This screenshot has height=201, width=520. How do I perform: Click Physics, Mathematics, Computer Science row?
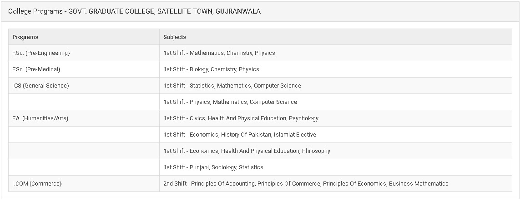230,102
